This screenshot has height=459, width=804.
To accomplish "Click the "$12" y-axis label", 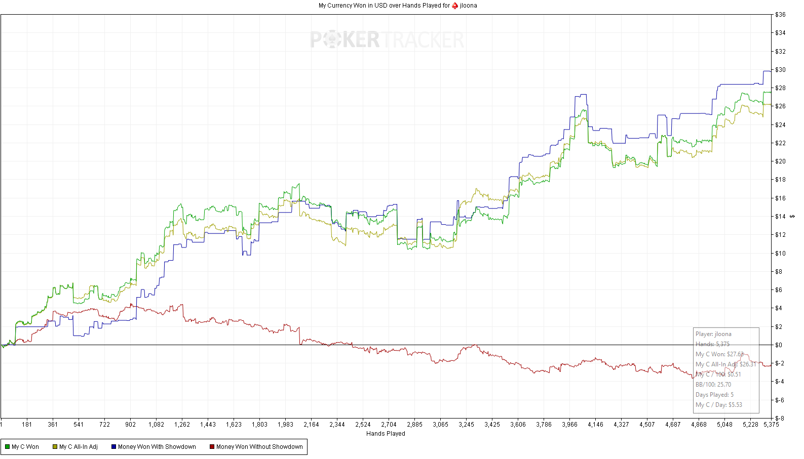I will pyautogui.click(x=780, y=235).
